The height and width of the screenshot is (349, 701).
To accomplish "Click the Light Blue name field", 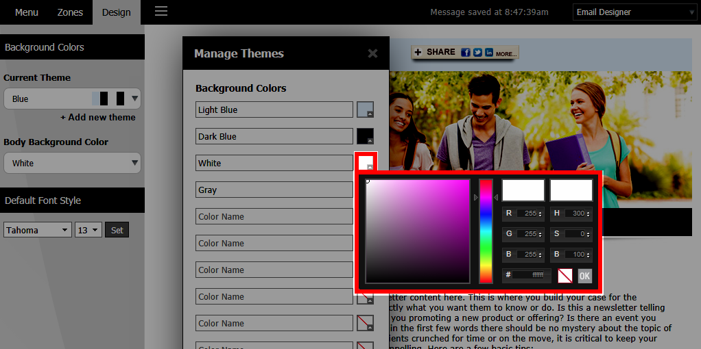I will pos(274,109).
